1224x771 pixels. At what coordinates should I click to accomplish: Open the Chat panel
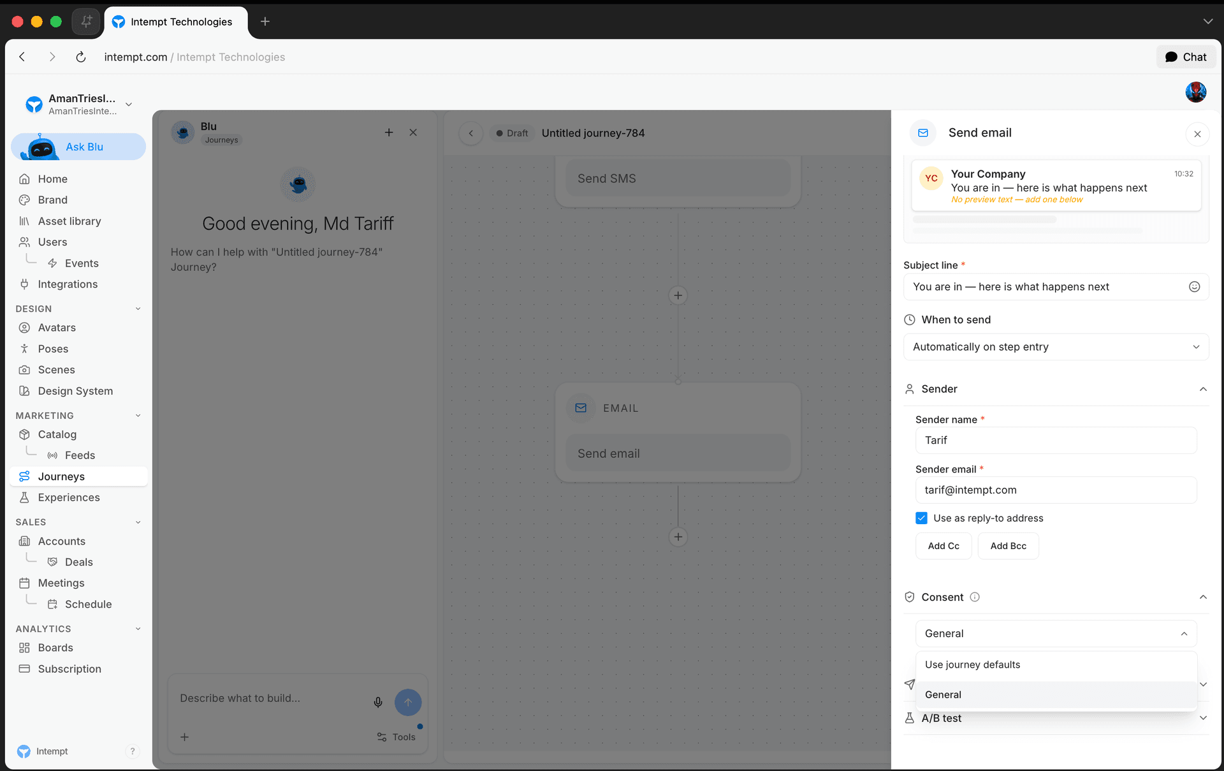click(1186, 57)
